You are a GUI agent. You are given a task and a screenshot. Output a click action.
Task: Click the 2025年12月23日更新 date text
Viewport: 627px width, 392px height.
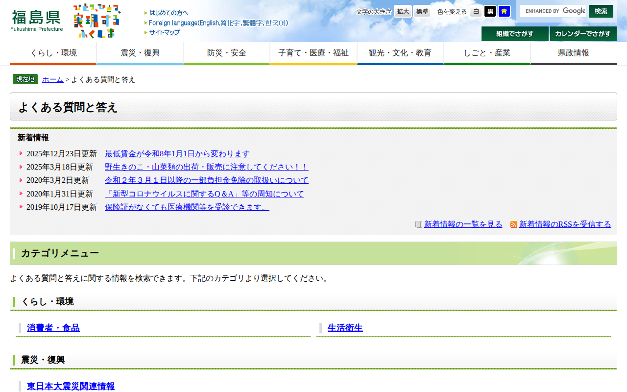[62, 153]
